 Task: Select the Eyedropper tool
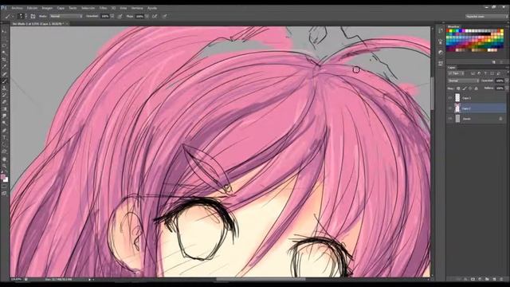click(4, 67)
